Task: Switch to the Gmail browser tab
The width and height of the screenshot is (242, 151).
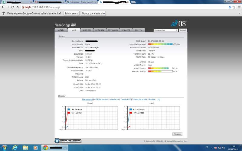Action: coord(49,2)
